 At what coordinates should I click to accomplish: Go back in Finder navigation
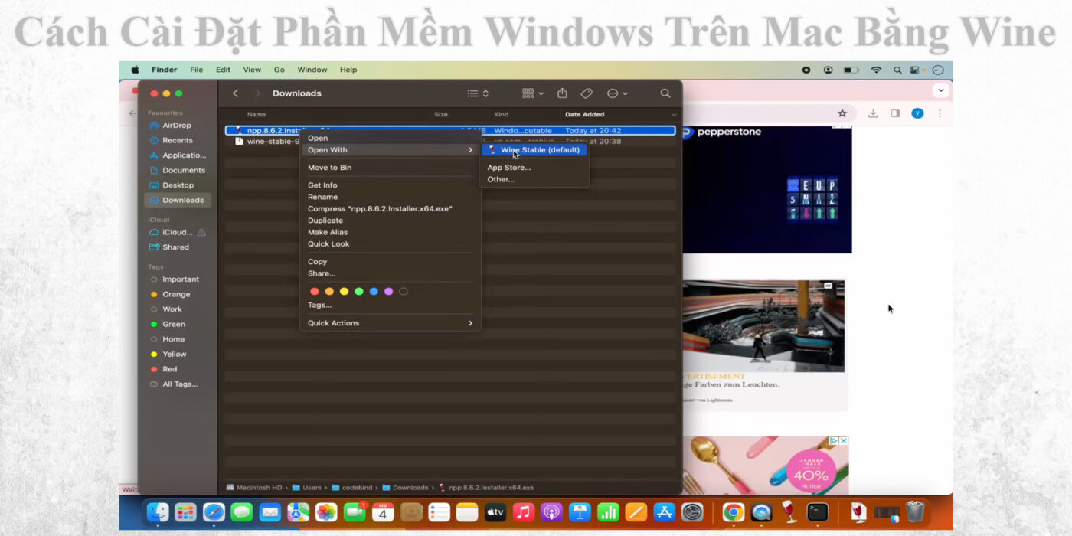(x=235, y=93)
